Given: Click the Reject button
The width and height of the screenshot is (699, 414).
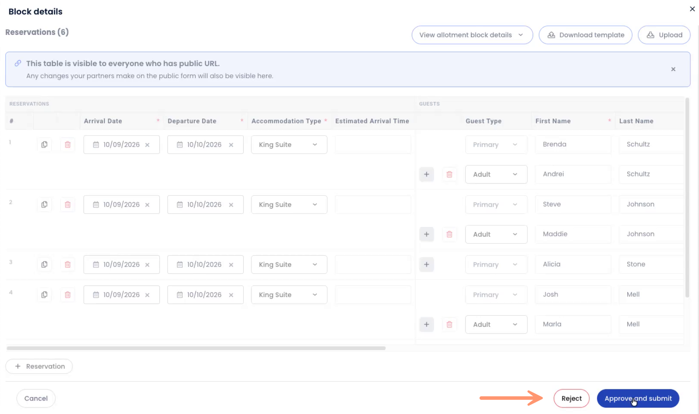Looking at the screenshot, I should (x=571, y=398).
